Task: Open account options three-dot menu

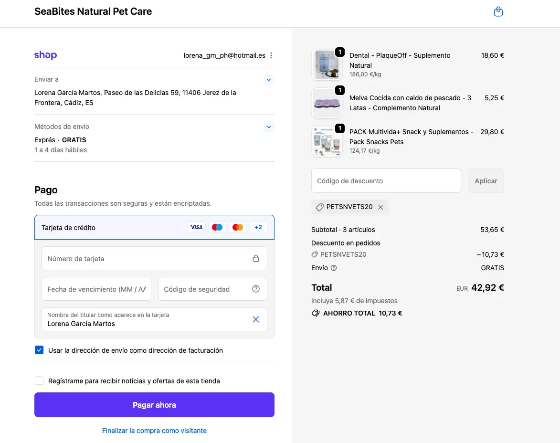Action: (x=271, y=55)
